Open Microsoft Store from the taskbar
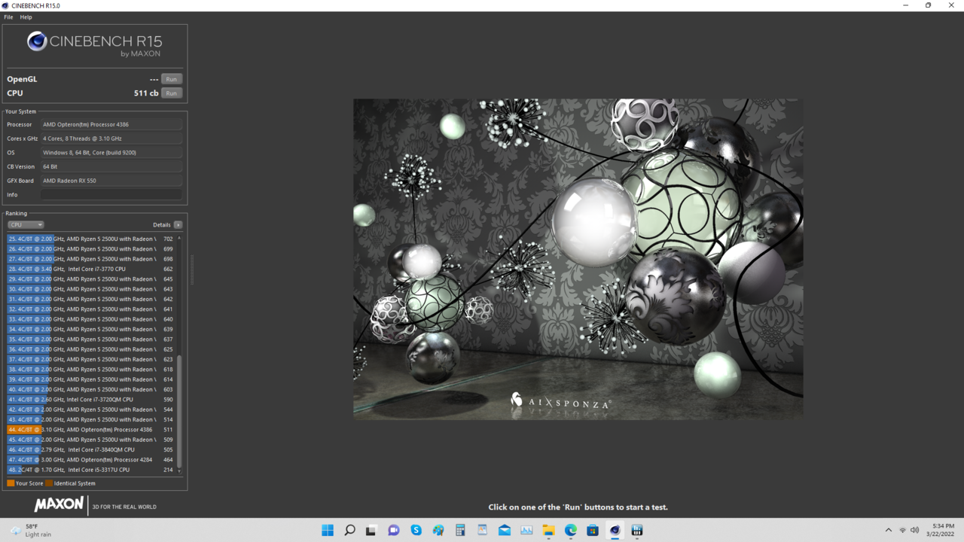 coord(592,530)
